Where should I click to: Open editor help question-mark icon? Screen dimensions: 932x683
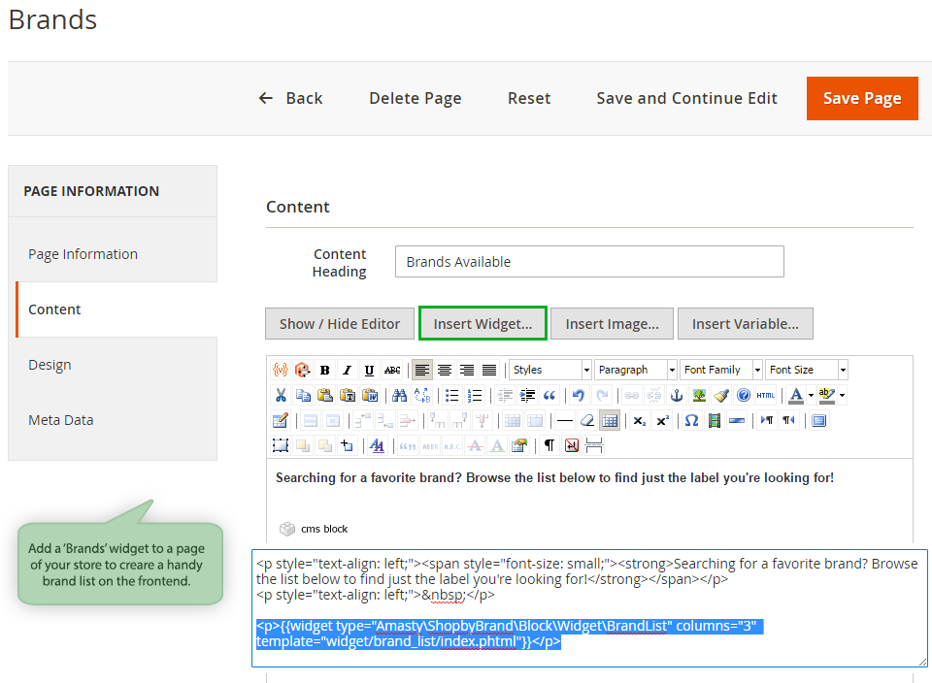[744, 395]
